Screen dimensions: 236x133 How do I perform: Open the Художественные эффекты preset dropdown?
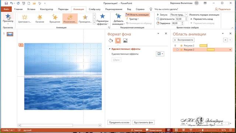160,54
